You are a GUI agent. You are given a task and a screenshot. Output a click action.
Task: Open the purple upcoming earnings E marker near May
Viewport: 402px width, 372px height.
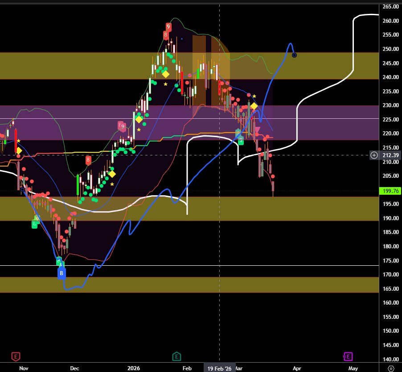click(x=348, y=356)
